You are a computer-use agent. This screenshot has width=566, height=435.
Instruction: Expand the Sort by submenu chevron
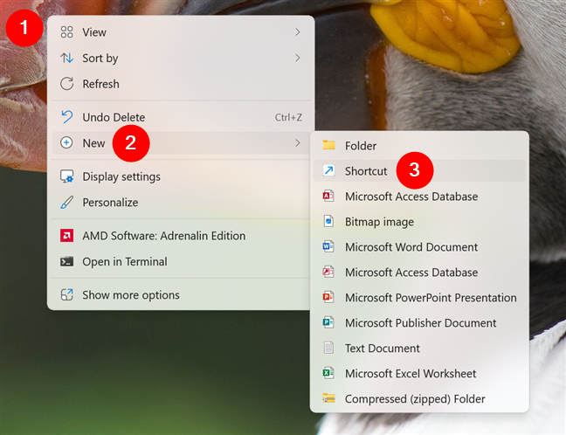298,58
